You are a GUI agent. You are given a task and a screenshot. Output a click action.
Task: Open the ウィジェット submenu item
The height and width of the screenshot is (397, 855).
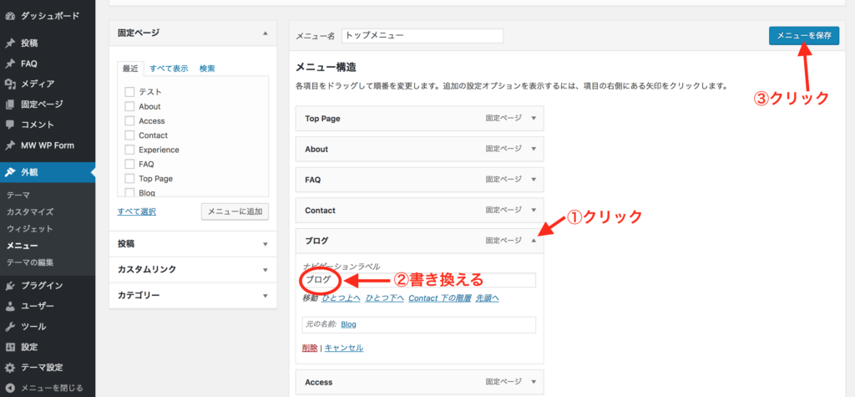[x=29, y=228]
